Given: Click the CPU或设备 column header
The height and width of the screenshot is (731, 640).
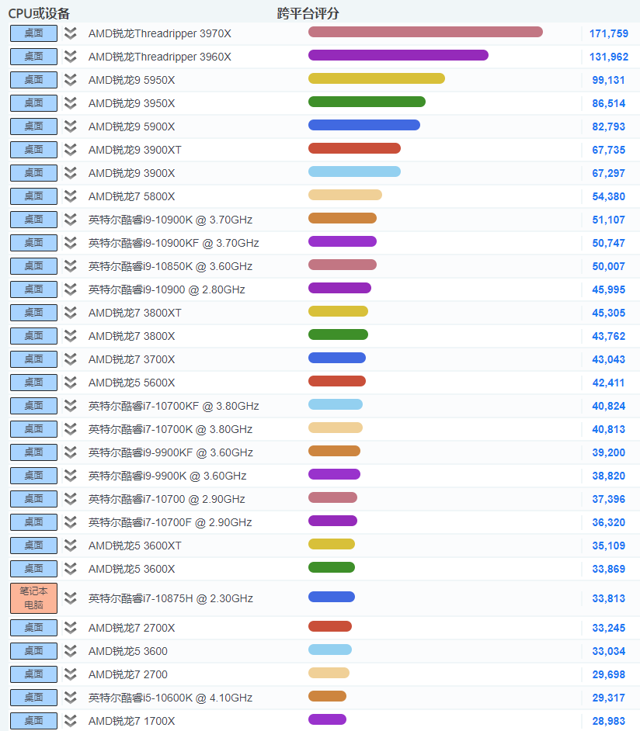Looking at the screenshot, I should click(x=39, y=13).
